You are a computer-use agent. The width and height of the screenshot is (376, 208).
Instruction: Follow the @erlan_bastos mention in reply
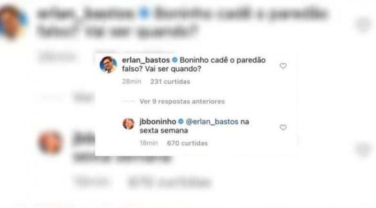coord(212,122)
